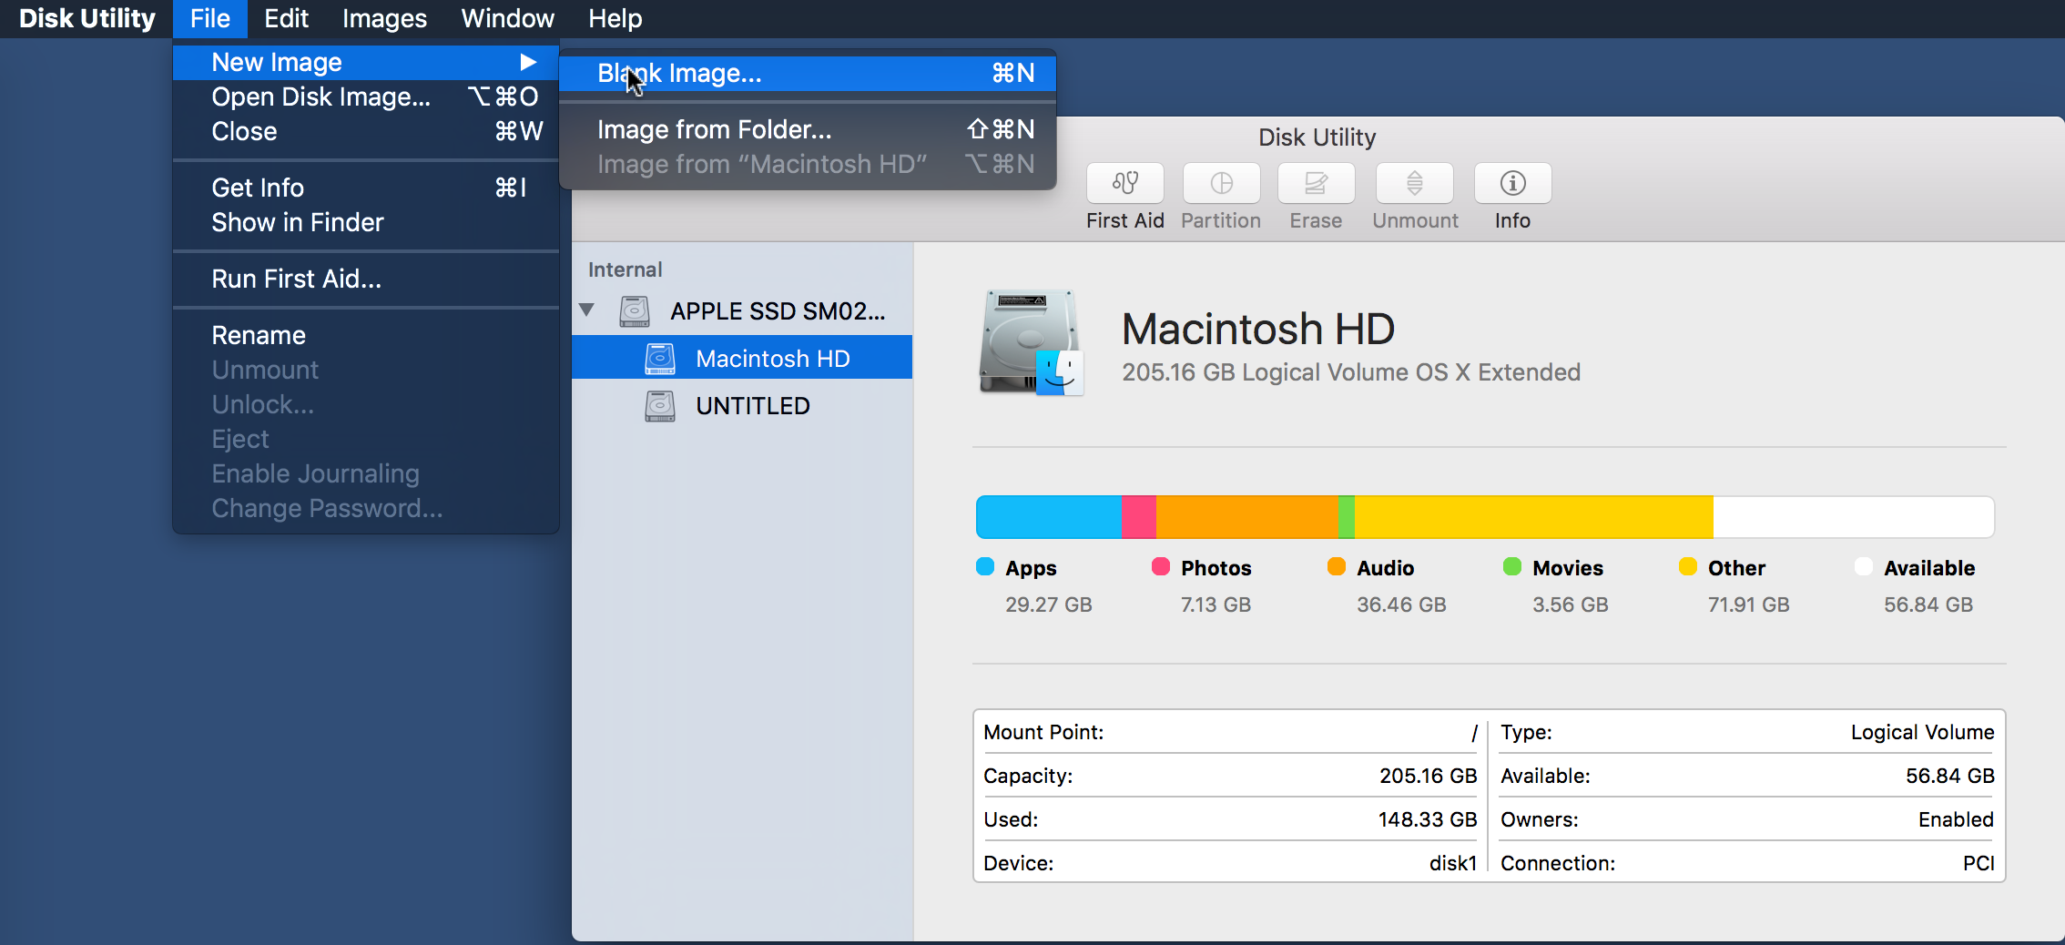This screenshot has width=2065, height=945.
Task: Click the Mount Point row label
Action: (x=1043, y=732)
